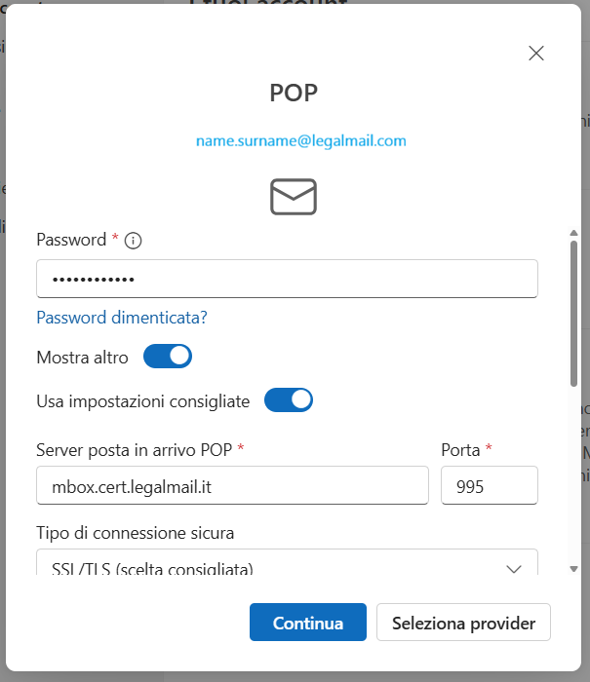Click the Mostra altro label text
Image resolution: width=590 pixels, height=682 pixels.
click(82, 358)
